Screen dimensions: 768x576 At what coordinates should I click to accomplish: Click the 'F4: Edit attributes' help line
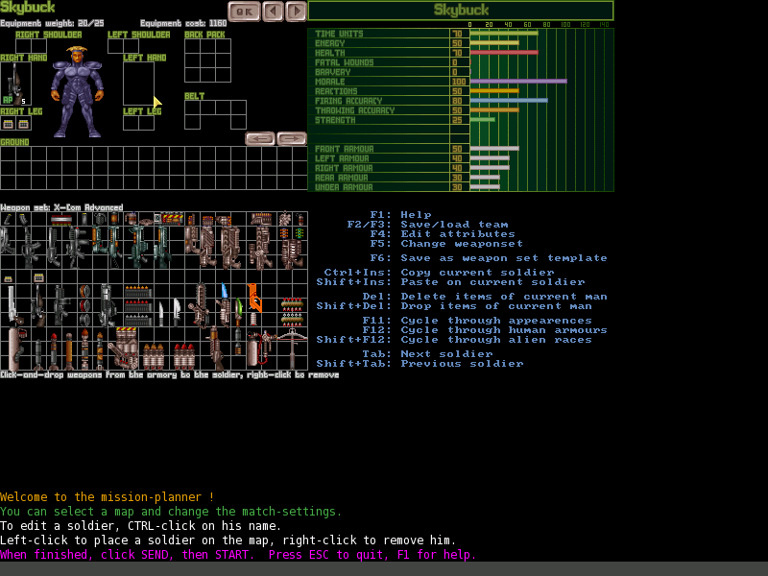(x=443, y=234)
